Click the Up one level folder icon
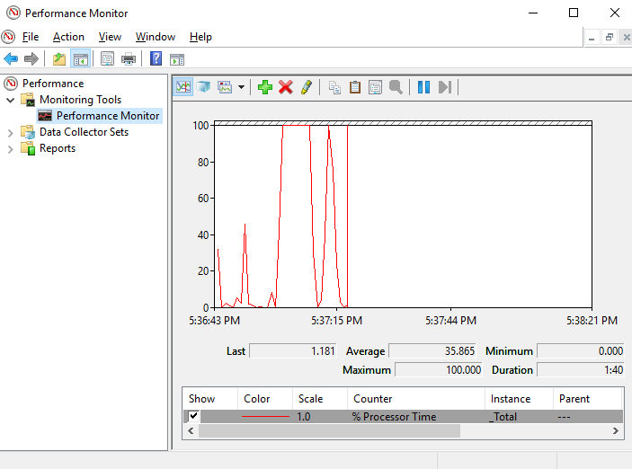 coord(59,58)
